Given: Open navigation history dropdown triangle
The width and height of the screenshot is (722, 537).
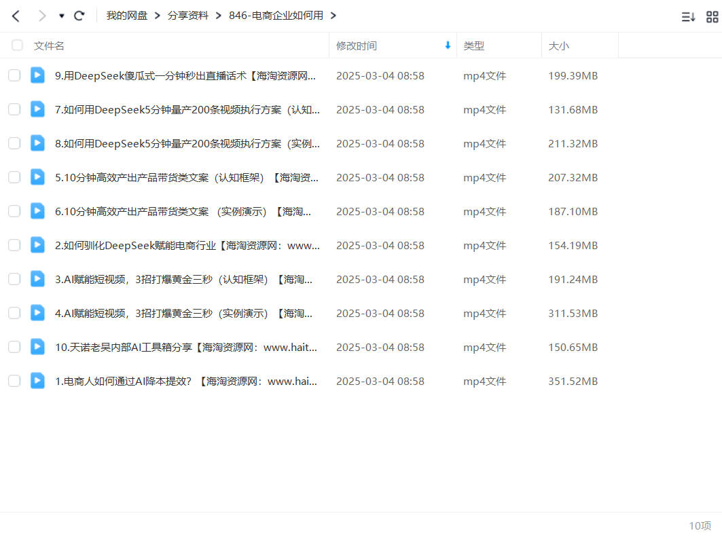Looking at the screenshot, I should pos(61,16).
